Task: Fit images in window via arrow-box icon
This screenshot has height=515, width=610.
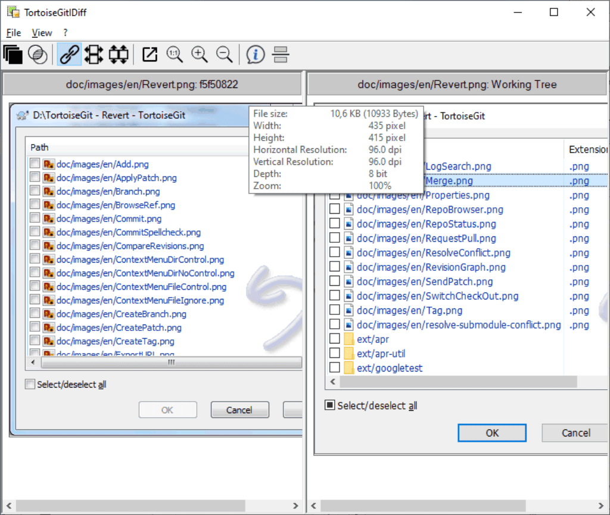Action: click(150, 54)
